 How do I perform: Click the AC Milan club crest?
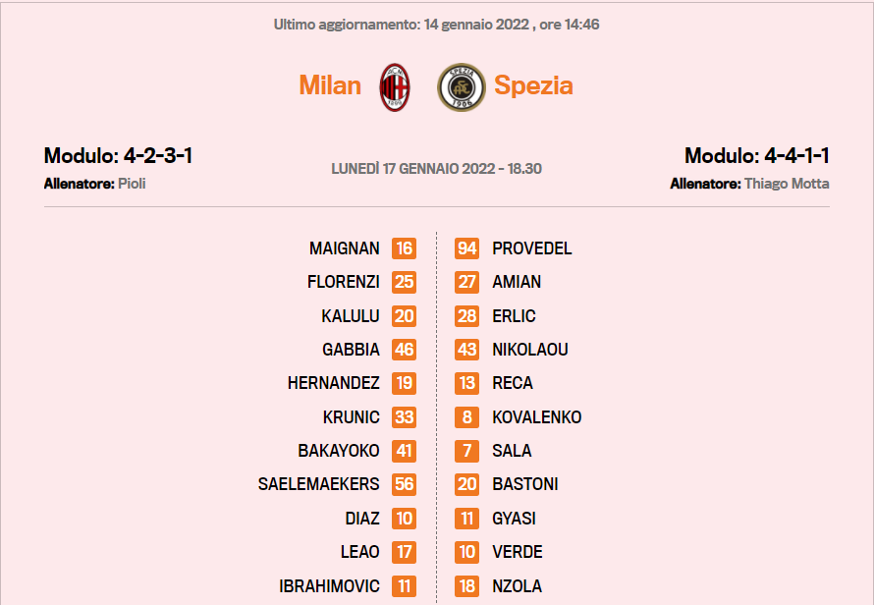click(x=395, y=87)
